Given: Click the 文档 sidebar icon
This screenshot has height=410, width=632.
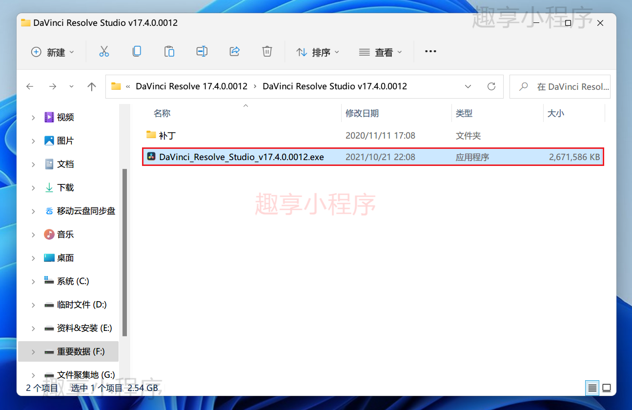Looking at the screenshot, I should 49,164.
